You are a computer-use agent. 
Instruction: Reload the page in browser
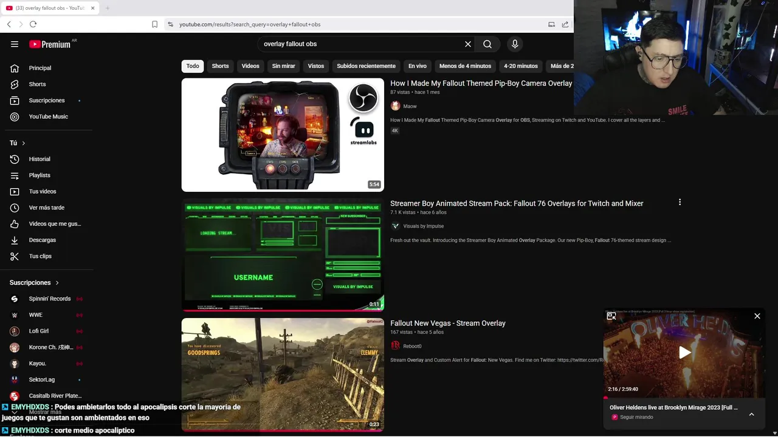pyautogui.click(x=33, y=24)
